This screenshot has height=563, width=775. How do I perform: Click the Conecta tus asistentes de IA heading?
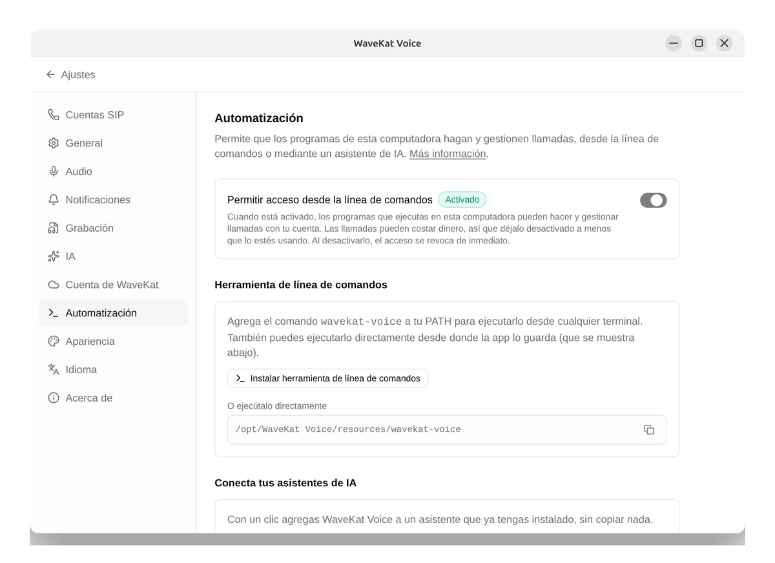coord(285,483)
